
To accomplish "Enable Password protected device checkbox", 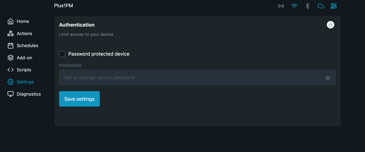I will [x=62, y=54].
